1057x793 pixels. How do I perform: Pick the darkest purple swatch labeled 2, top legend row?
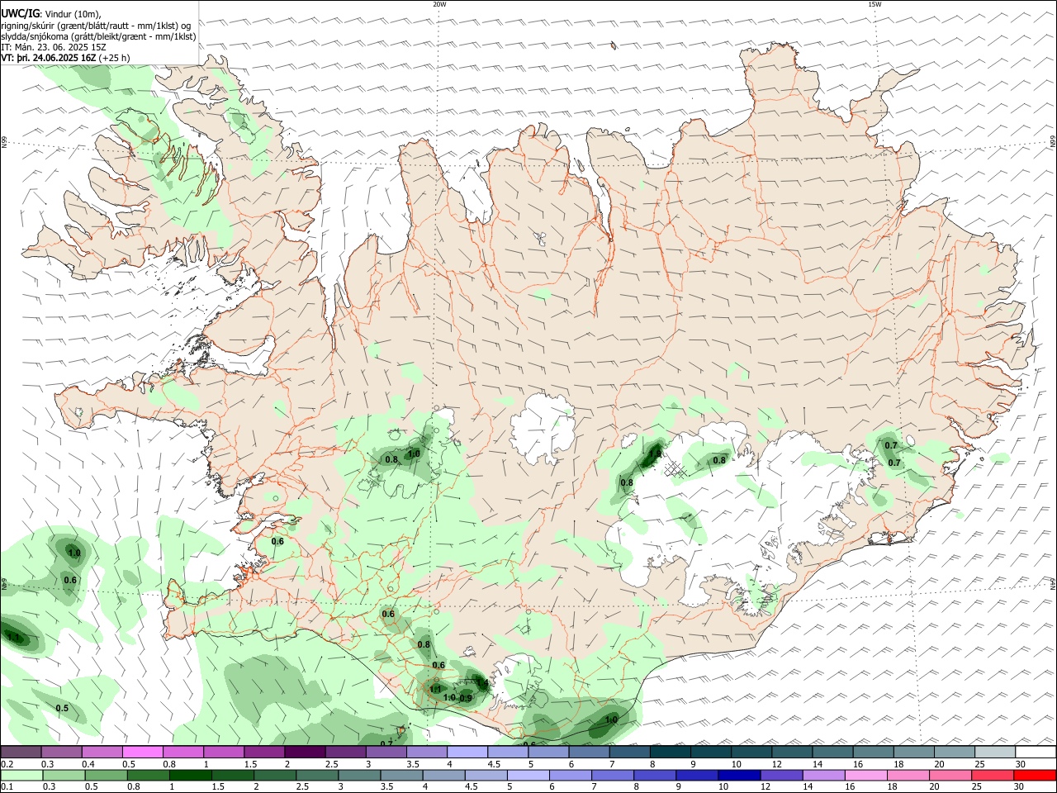pos(305,752)
